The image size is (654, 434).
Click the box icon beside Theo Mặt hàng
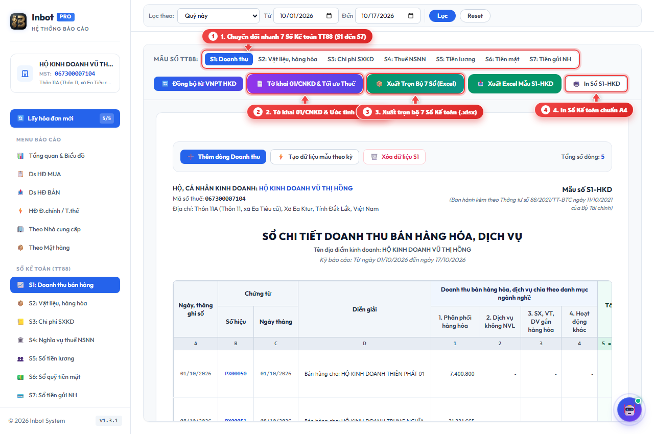coord(20,248)
